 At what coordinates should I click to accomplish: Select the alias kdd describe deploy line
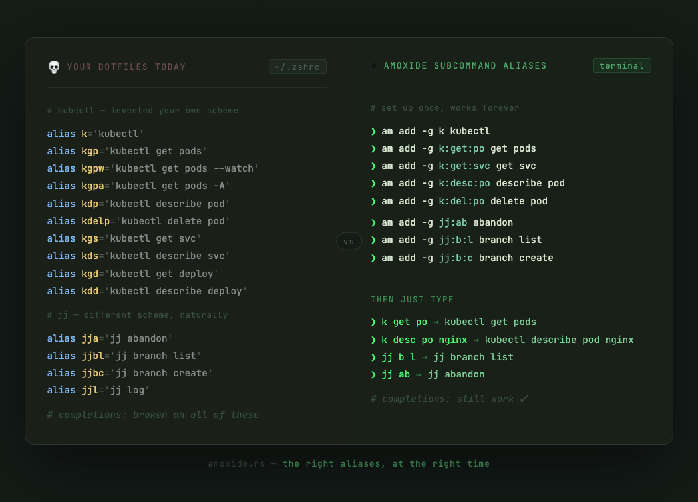pyautogui.click(x=146, y=292)
